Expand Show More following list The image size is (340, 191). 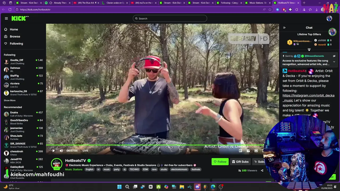click(x=10, y=101)
